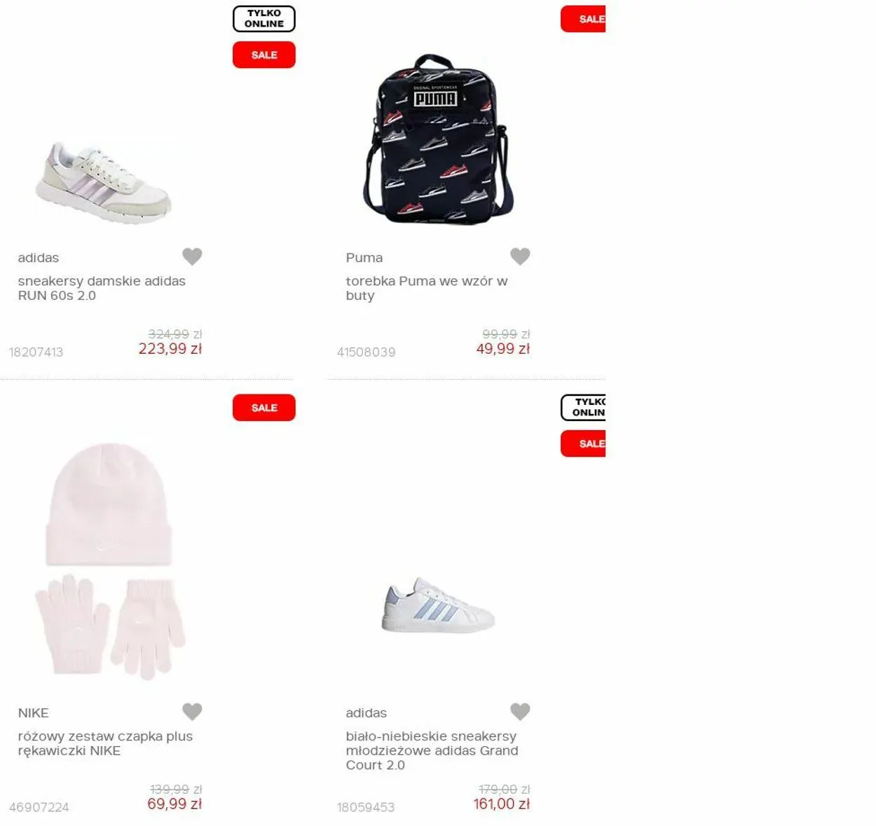
Task: Favorite the Puma shoe-pattern bag
Action: (520, 256)
